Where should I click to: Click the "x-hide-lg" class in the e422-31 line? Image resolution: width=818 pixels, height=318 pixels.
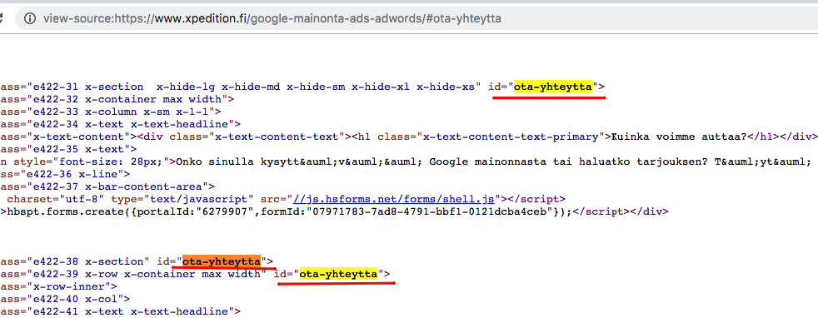(185, 87)
